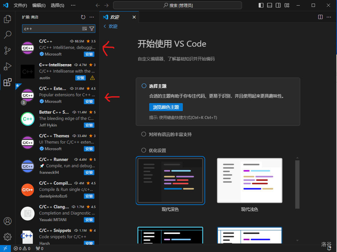Open the Manage gear icon
337x252 pixels.
8,237
